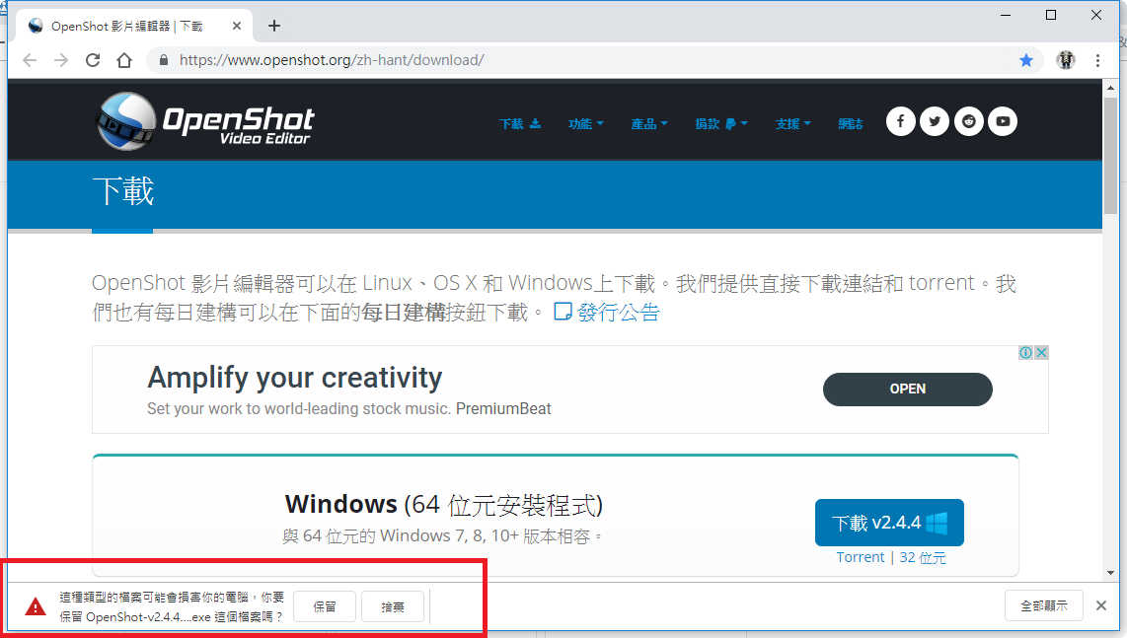Viewport: 1127px width, 638px height.
Task: Expand the 捐款 navigation dropdown
Action: pyautogui.click(x=721, y=123)
